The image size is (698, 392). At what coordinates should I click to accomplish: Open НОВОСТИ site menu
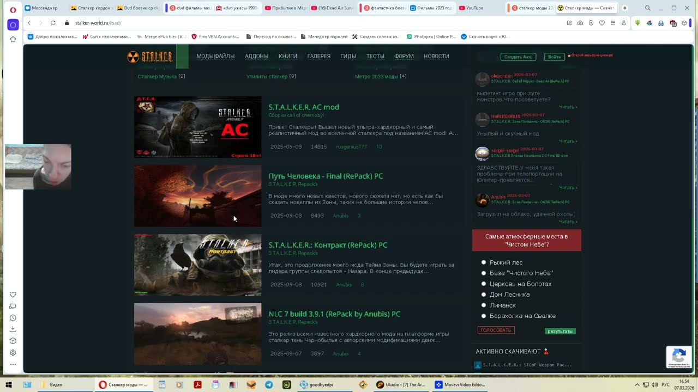[x=436, y=57]
